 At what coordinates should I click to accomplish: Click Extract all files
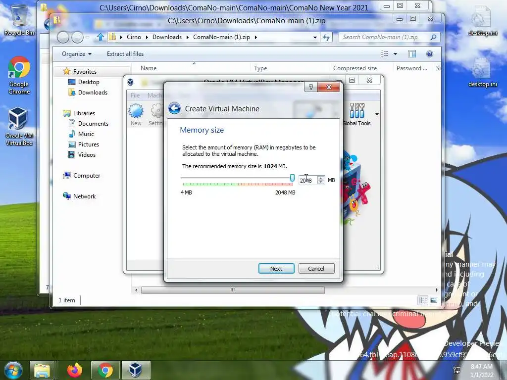pos(125,54)
